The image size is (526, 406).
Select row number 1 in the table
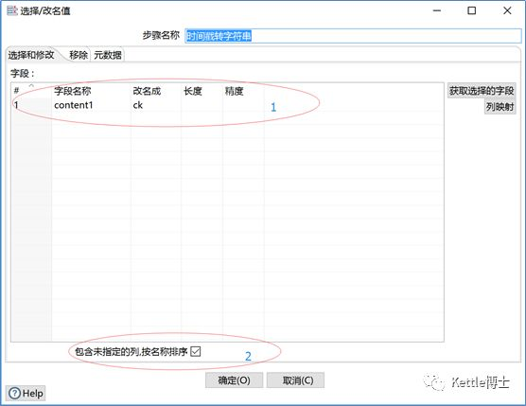[x=31, y=105]
